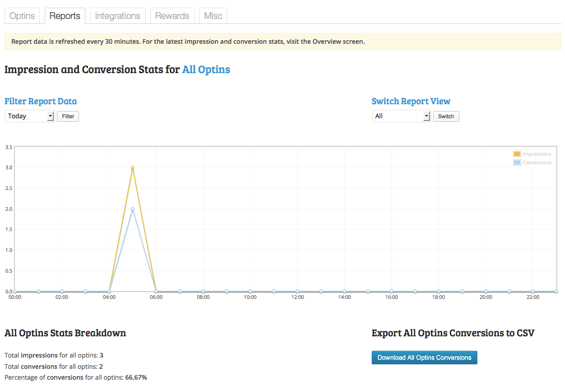Toggle Conversions legend blue swatch
The width and height of the screenshot is (565, 386).
(517, 163)
